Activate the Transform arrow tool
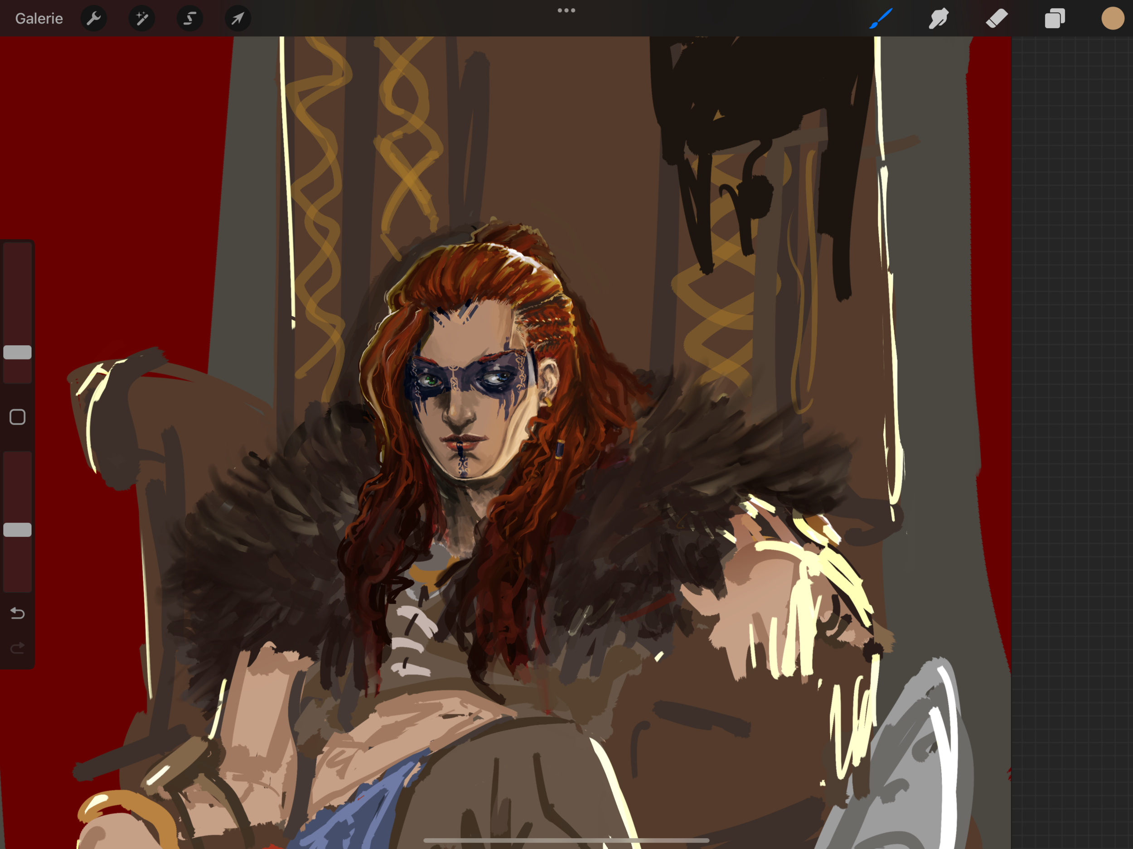This screenshot has height=849, width=1133. point(237,19)
